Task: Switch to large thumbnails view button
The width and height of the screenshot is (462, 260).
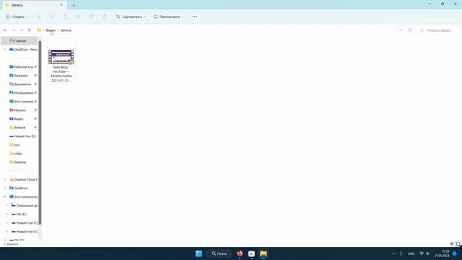Action: point(458,244)
